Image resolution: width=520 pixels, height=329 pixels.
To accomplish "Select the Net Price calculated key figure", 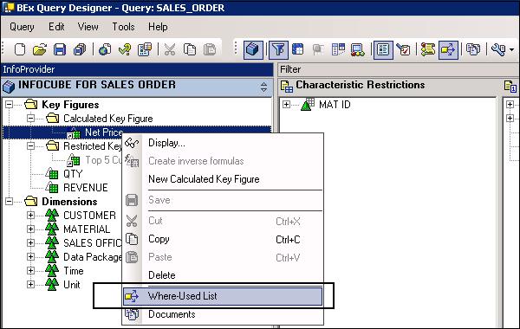I will (x=104, y=132).
